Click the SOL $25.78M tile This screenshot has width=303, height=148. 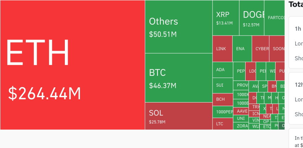tap(178, 116)
